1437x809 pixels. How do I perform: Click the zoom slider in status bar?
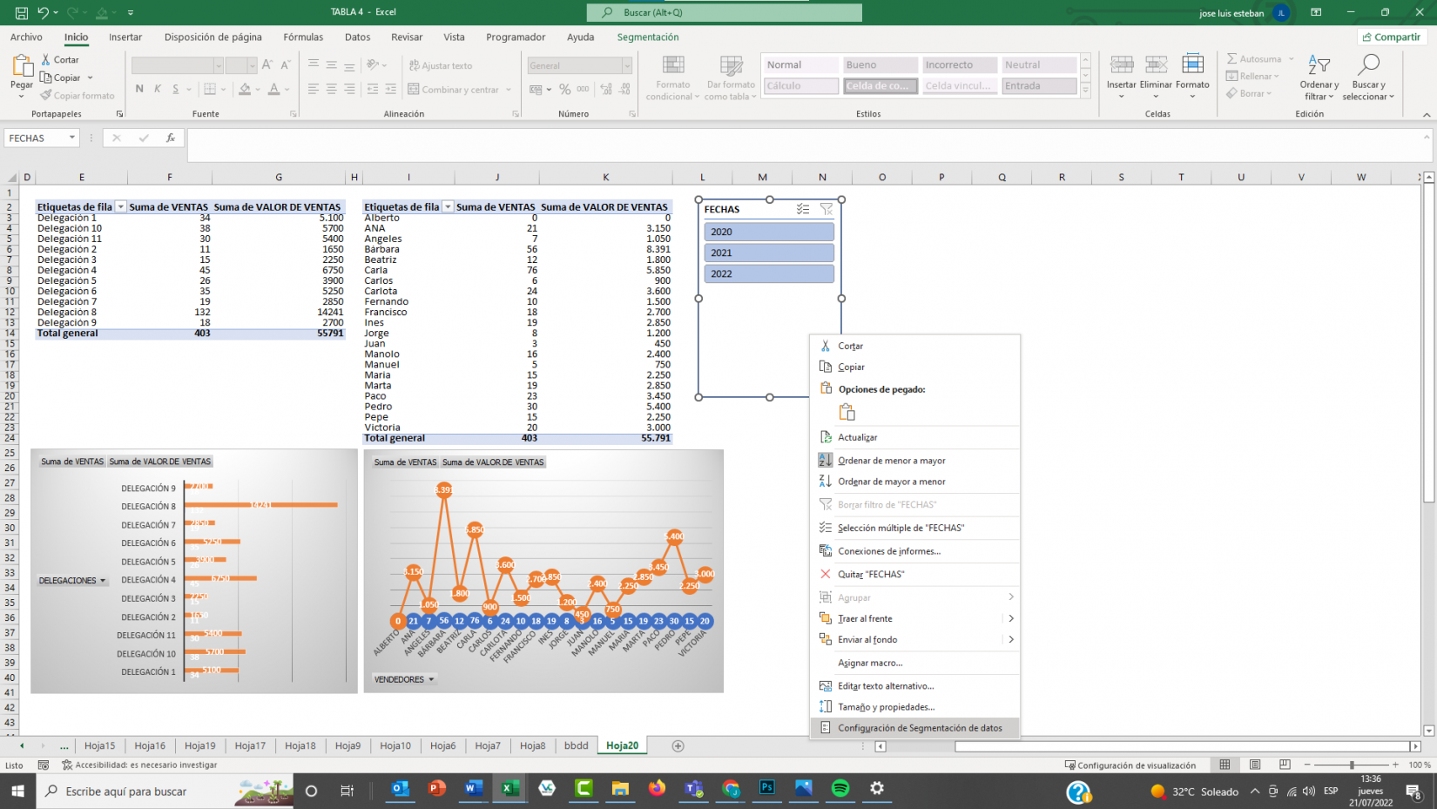(1352, 765)
